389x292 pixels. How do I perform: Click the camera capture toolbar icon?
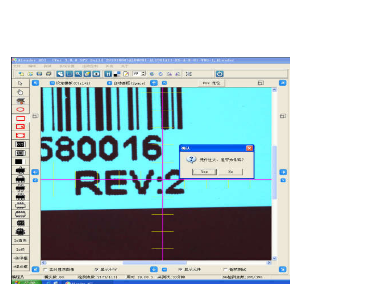click(x=96, y=74)
